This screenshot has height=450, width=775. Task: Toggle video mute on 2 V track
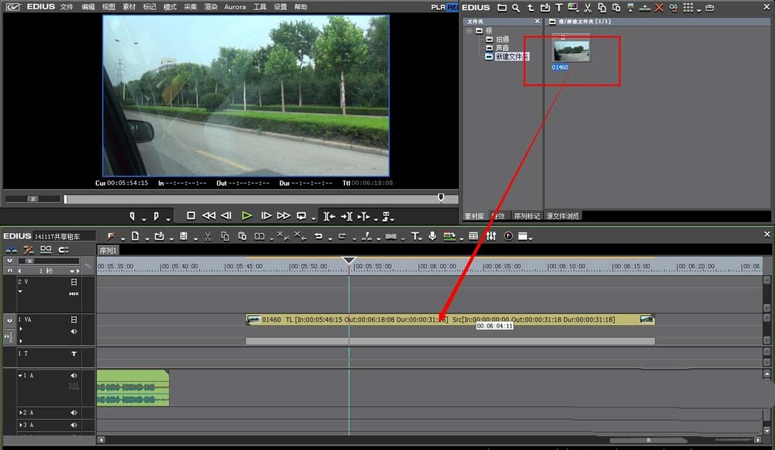coord(74,282)
